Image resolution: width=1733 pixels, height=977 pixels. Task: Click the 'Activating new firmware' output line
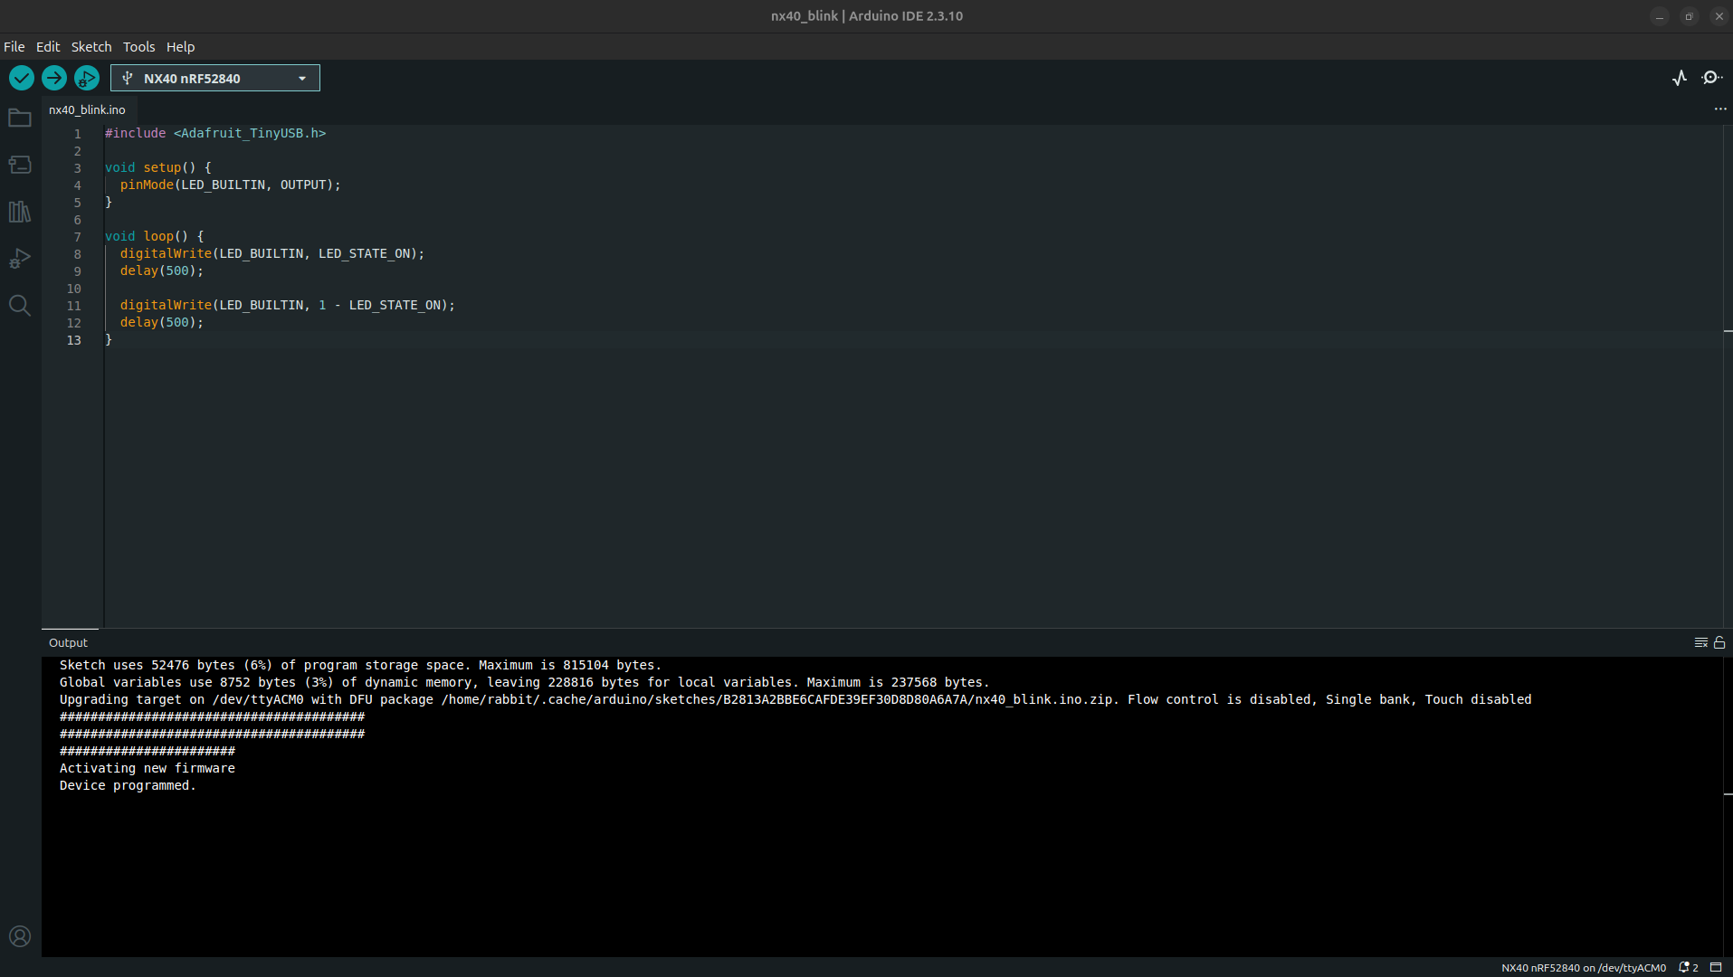click(x=148, y=768)
